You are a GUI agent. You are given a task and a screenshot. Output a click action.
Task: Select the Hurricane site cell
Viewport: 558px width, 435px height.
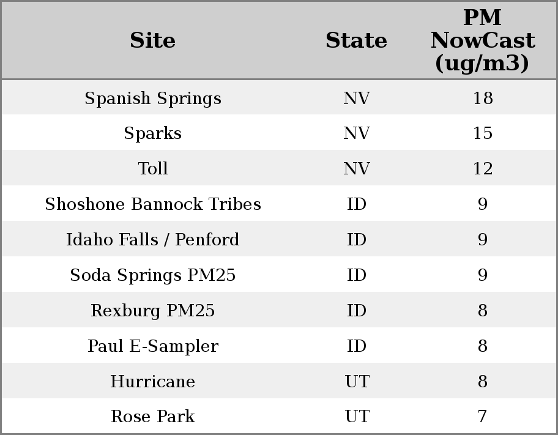(x=152, y=382)
